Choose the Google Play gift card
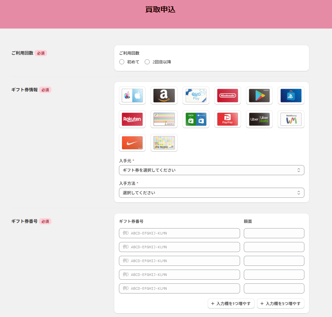This screenshot has width=332, height=317. (x=259, y=95)
